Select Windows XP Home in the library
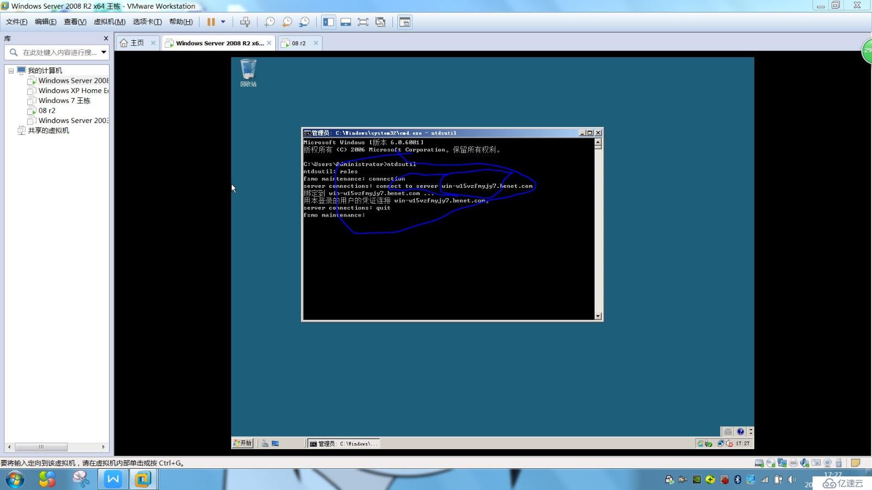Image resolution: width=872 pixels, height=490 pixels. coord(68,90)
